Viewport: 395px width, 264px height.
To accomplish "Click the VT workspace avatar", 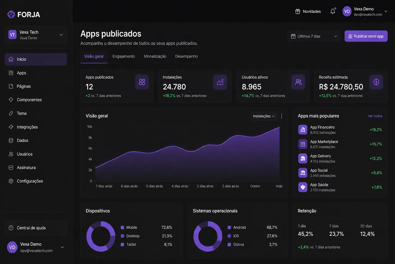I will click(x=12, y=35).
